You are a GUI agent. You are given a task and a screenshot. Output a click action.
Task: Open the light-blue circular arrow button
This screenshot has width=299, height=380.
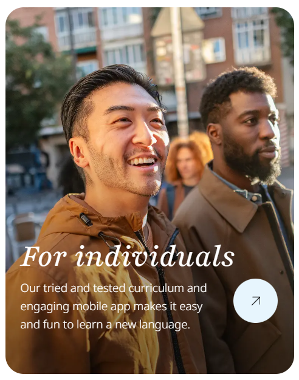point(256,300)
